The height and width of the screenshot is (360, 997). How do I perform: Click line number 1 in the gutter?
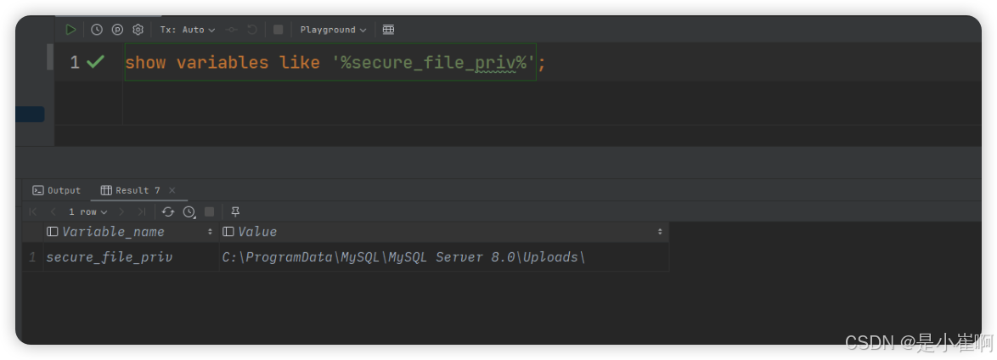pyautogui.click(x=75, y=62)
